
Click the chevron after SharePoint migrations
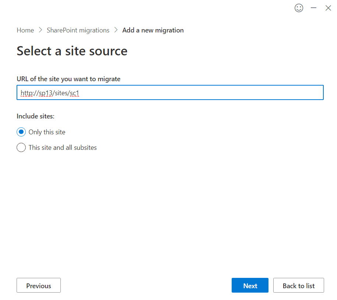116,30
